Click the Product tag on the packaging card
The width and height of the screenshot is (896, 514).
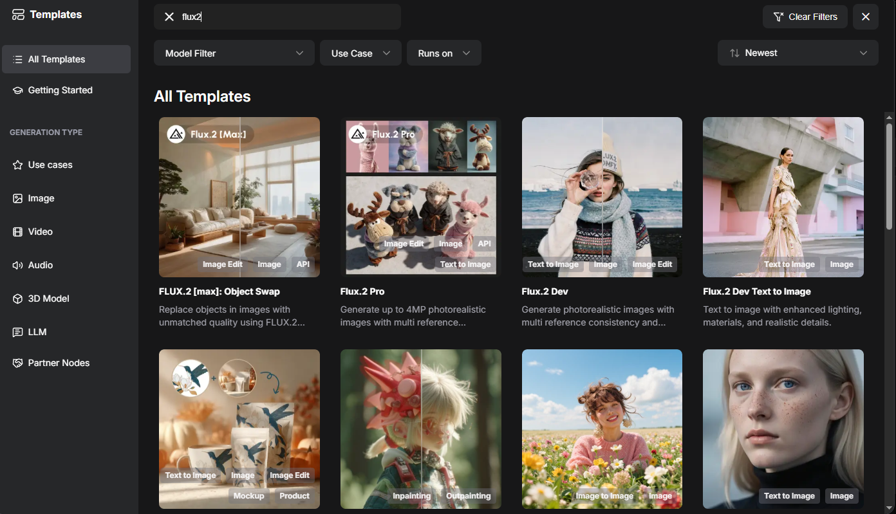coord(295,496)
